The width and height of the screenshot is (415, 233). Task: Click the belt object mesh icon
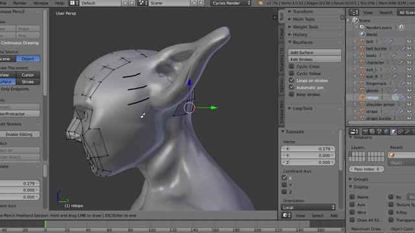pyautogui.click(x=362, y=41)
